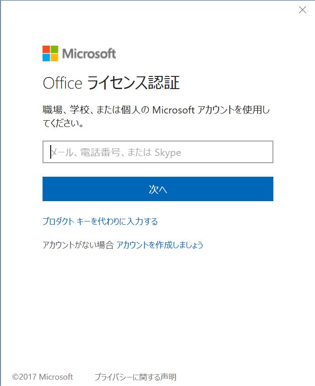Click the red square in the Microsoft logo
315x386 pixels.
coord(46,49)
